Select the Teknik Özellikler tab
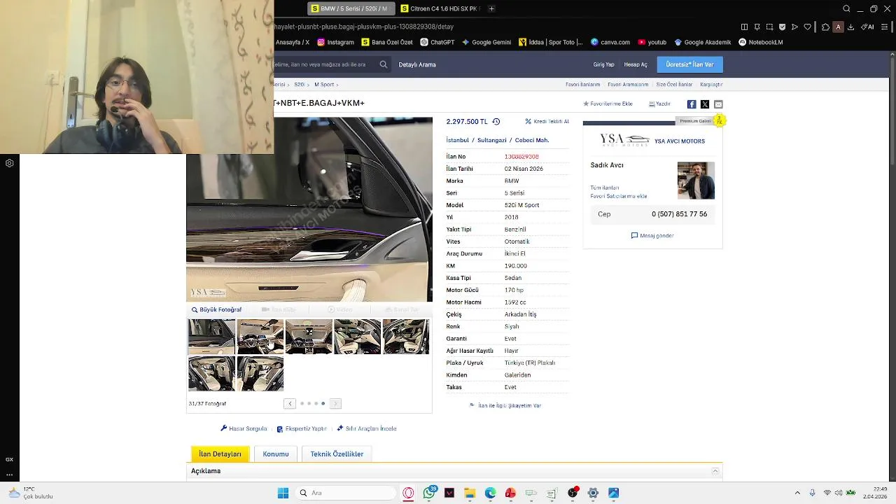896x504 pixels. 337,454
